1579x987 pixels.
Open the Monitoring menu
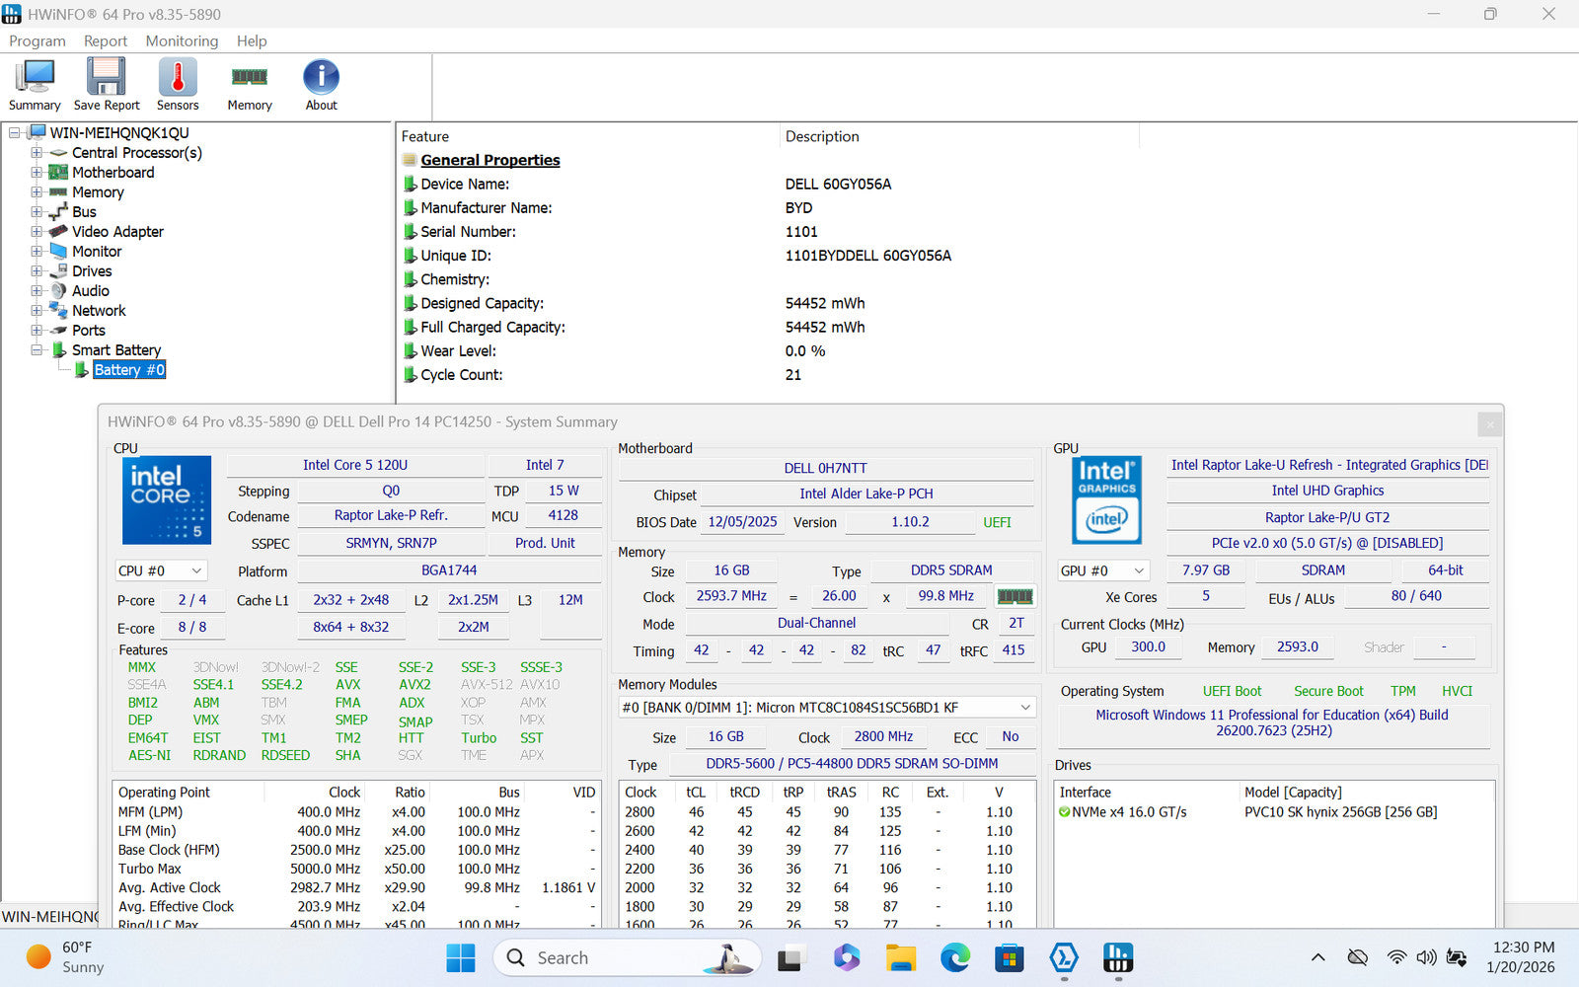pos(182,40)
